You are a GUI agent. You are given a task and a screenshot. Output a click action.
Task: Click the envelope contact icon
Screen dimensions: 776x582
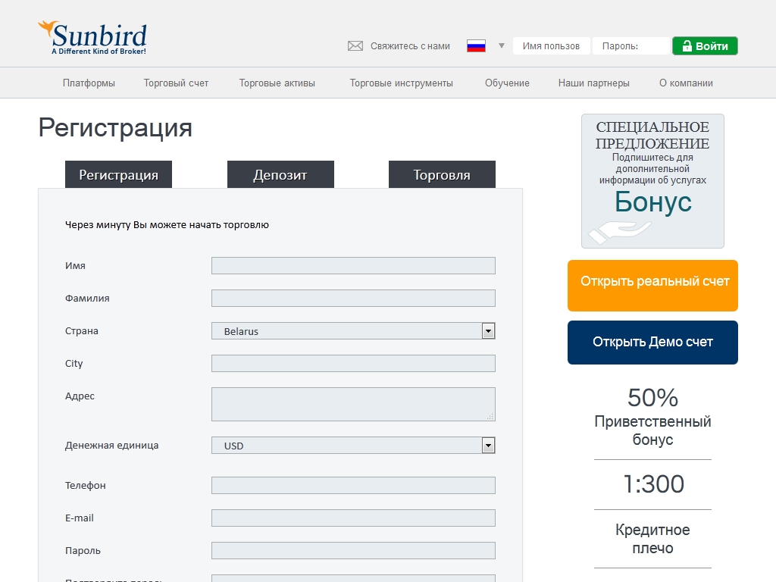[355, 46]
